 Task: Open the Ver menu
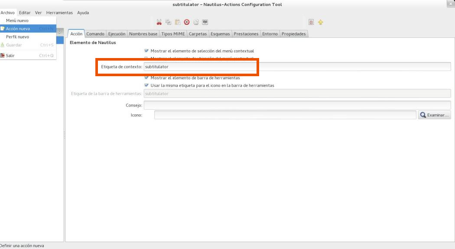(x=38, y=13)
